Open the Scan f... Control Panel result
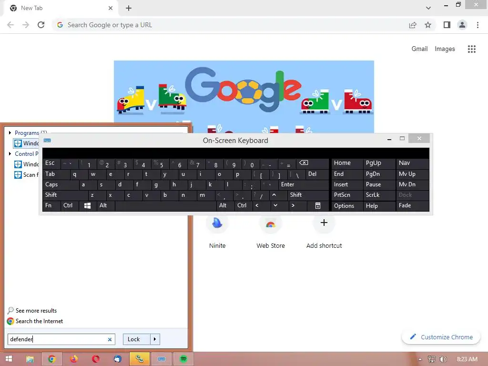 (x=27, y=174)
